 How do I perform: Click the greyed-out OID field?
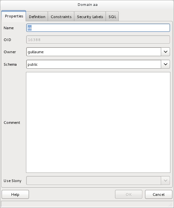coord(98,39)
